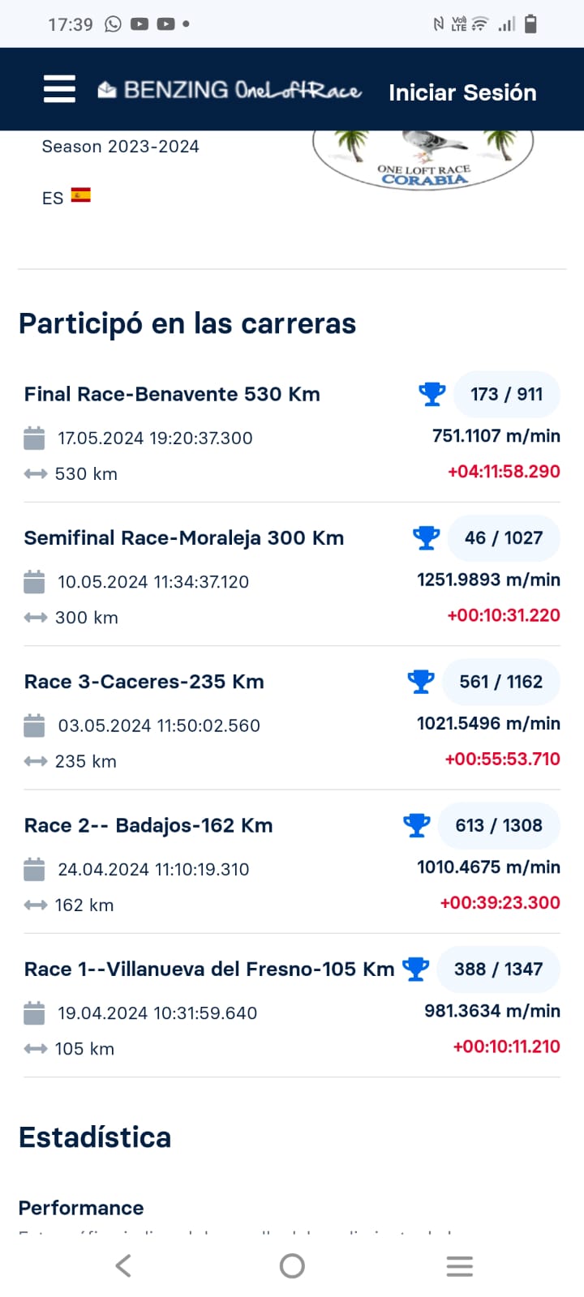Image resolution: width=584 pixels, height=1297 pixels.
Task: Tap the Race 3-Caceres trophy icon
Action: click(420, 682)
